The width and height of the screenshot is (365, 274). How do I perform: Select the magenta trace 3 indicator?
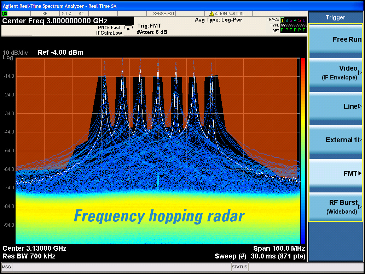(x=291, y=20)
